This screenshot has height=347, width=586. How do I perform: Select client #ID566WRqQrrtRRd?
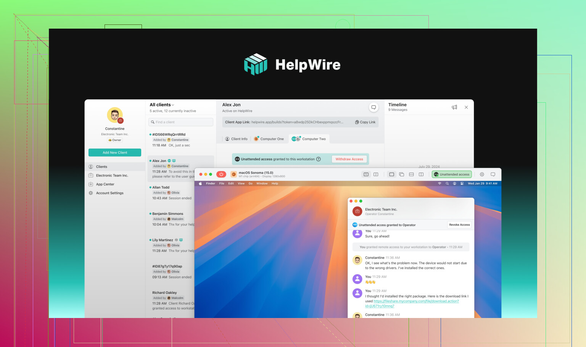coord(181,140)
